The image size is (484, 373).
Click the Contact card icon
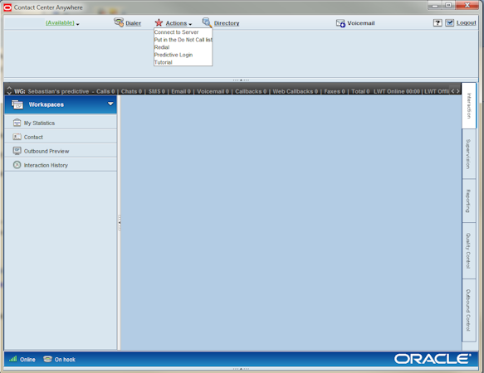click(17, 137)
